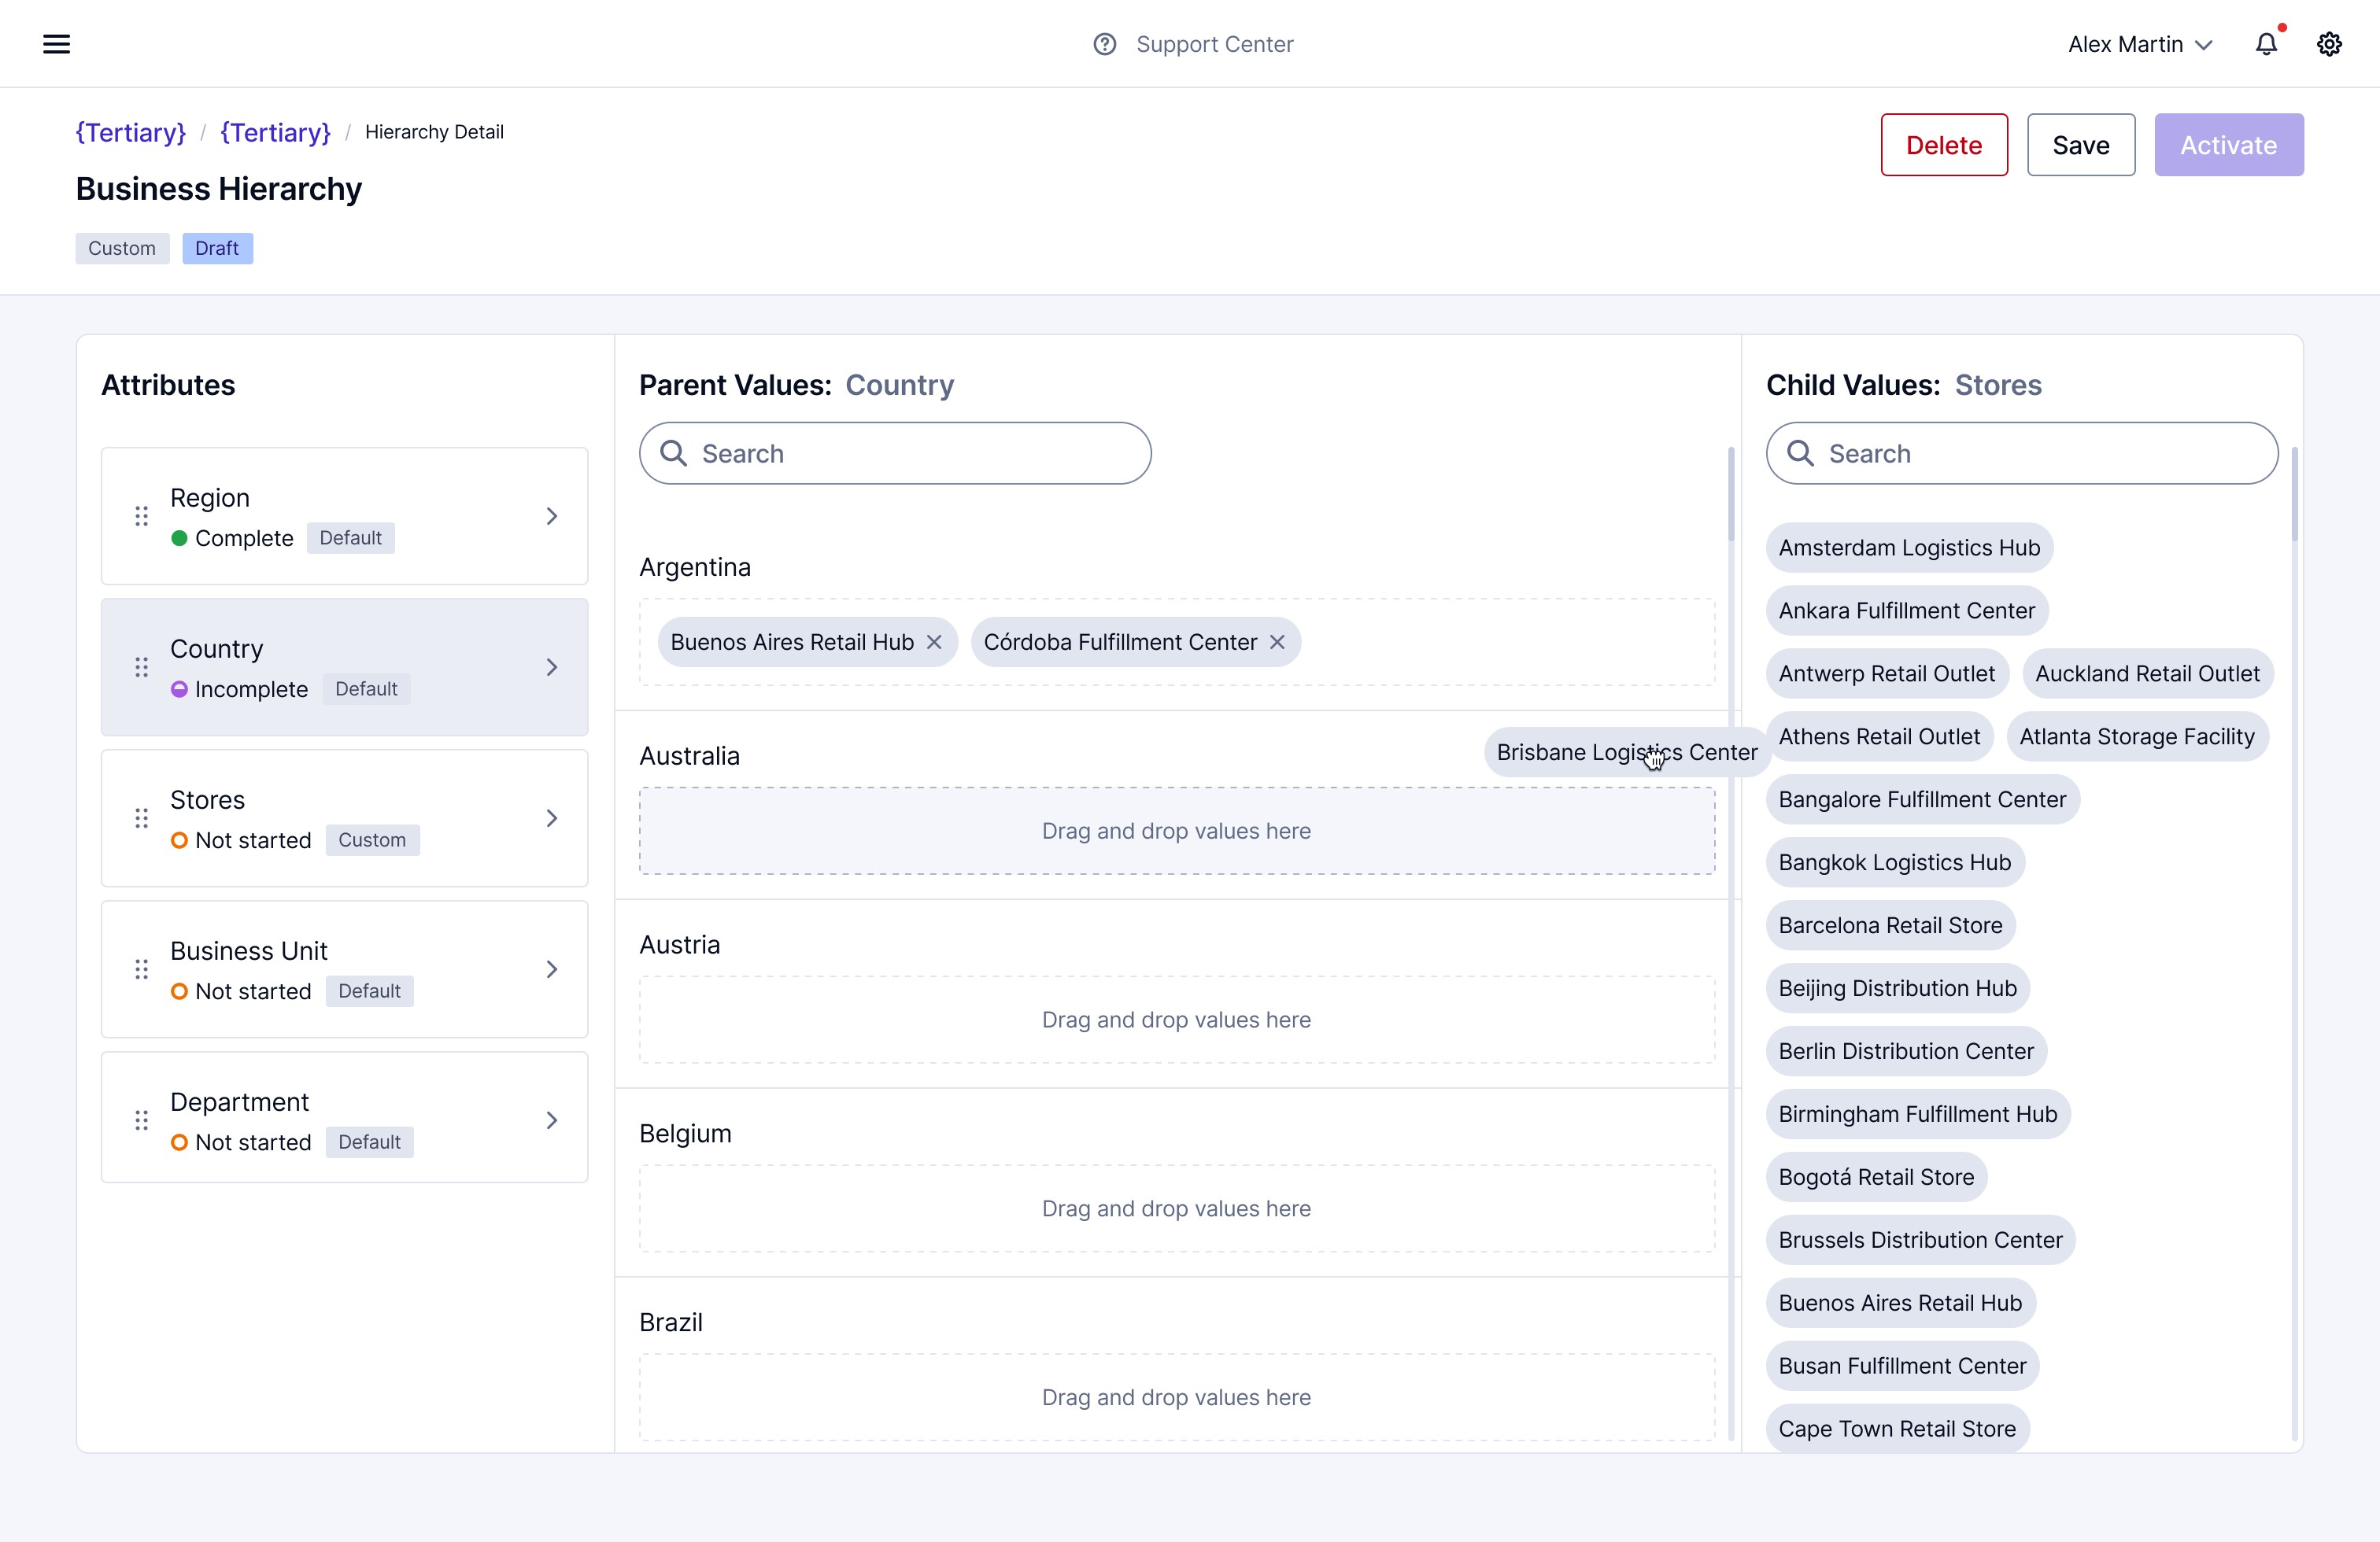Click the Save button

point(2080,145)
